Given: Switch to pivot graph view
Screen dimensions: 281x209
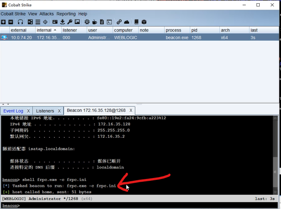Looking at the screenshot, I should pyautogui.click(x=30, y=22).
